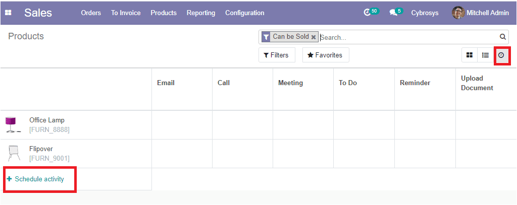Select the Cybrosys company switcher
The width and height of the screenshot is (517, 205).
[x=425, y=13]
